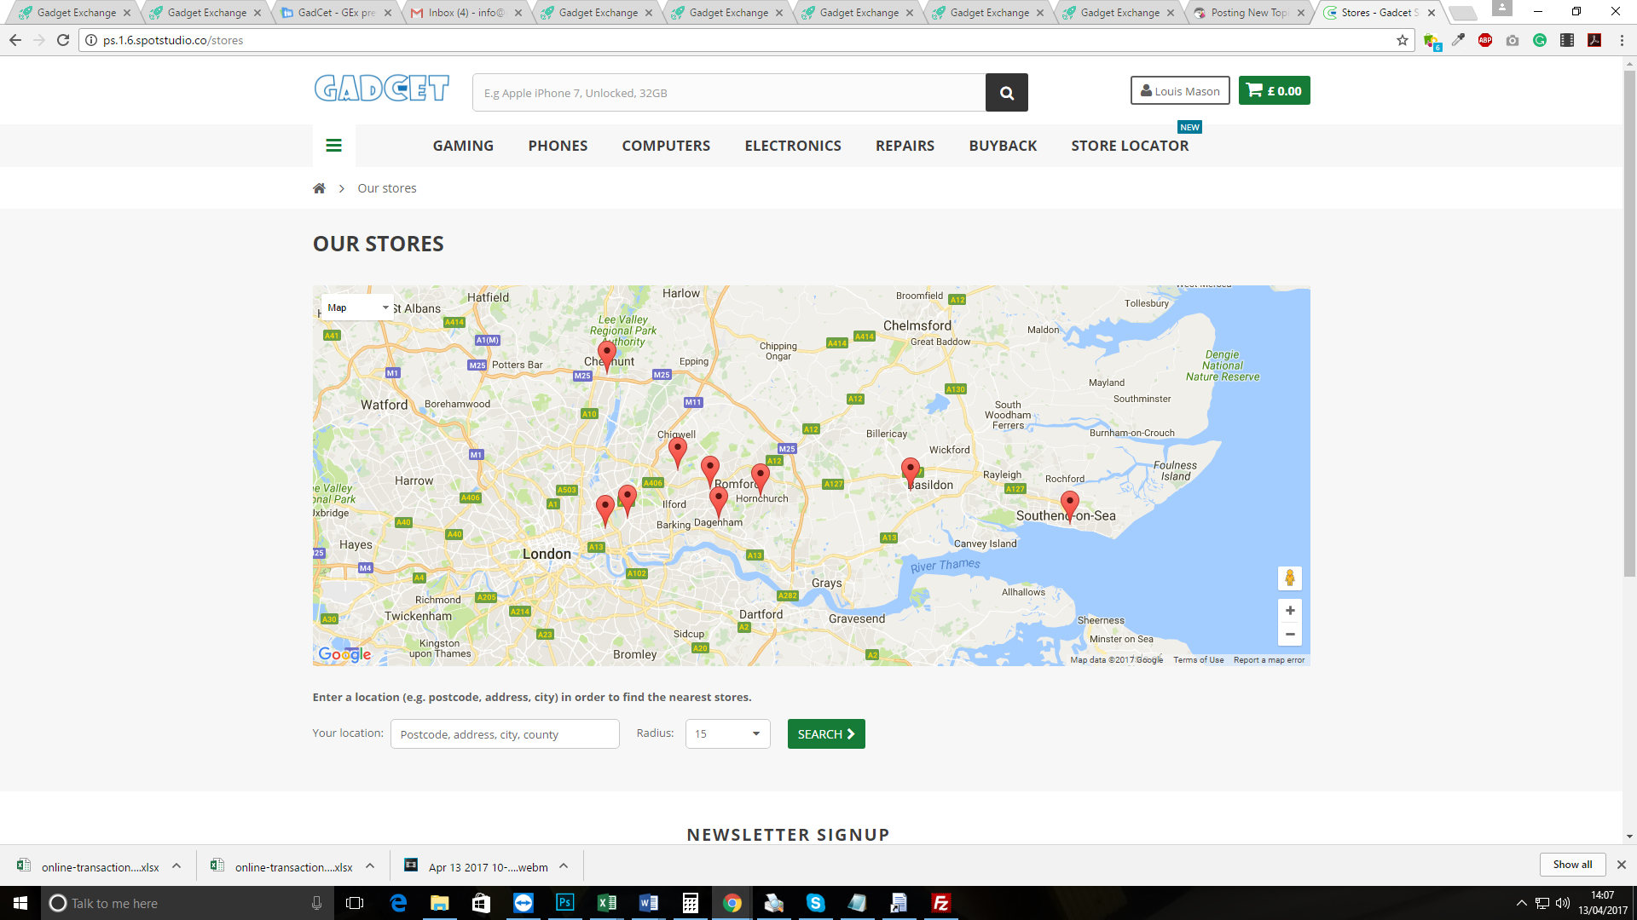
Task: Open the £0.00 cart button
Action: click(1274, 91)
